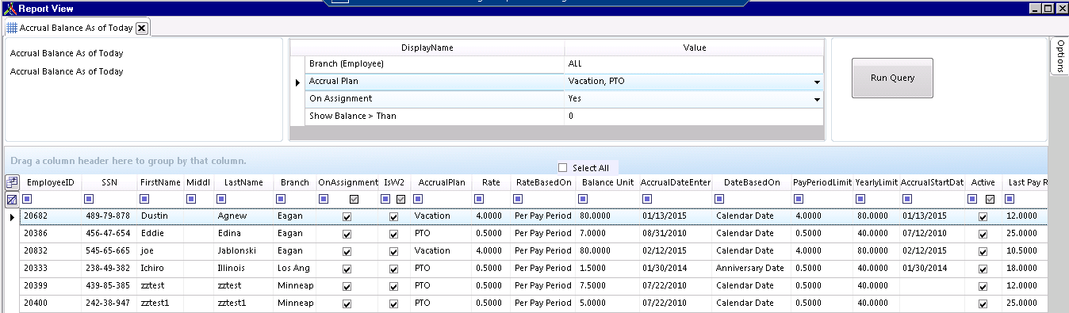Toggle the Active filter checkbox in the filter row

pos(990,200)
